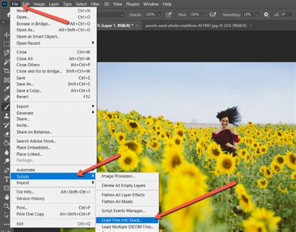The image size is (296, 232).
Task: Open the Plugins menu
Action: click(132, 4)
